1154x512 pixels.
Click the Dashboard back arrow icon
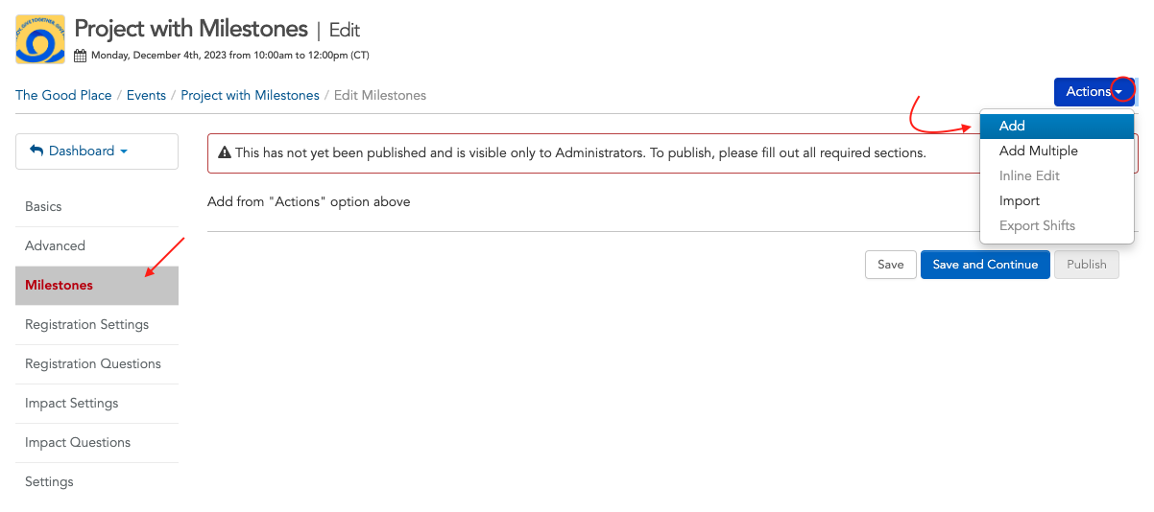[36, 151]
